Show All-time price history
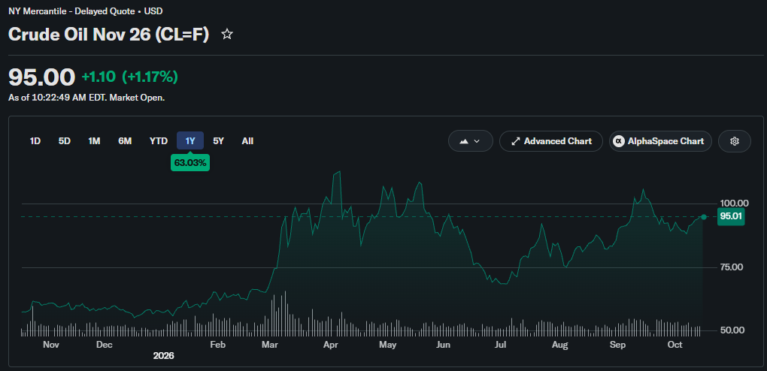Viewport: 767px width, 371px height. click(247, 141)
